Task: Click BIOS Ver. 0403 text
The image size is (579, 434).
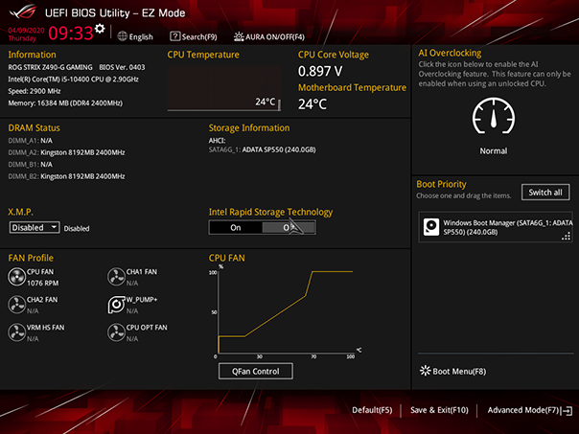Action: tap(122, 67)
